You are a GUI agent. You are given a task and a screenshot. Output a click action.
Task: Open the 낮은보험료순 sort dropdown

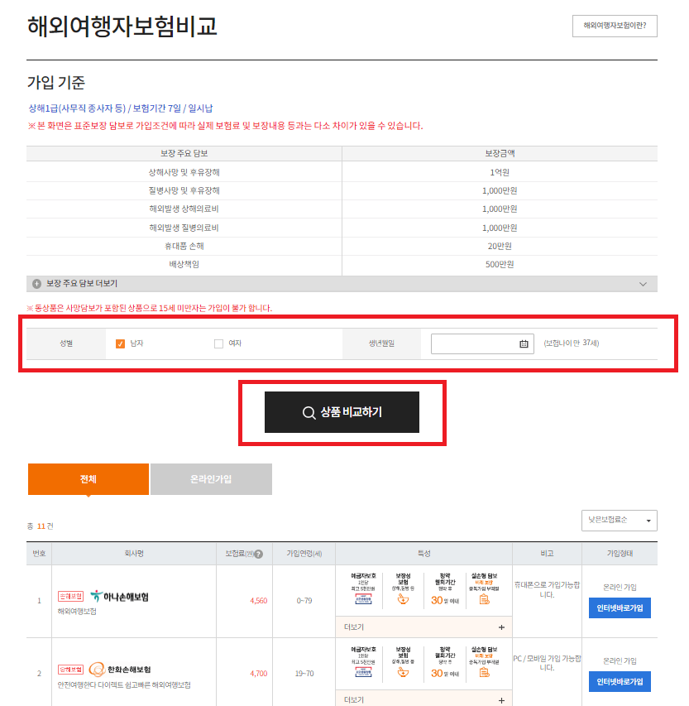click(618, 521)
